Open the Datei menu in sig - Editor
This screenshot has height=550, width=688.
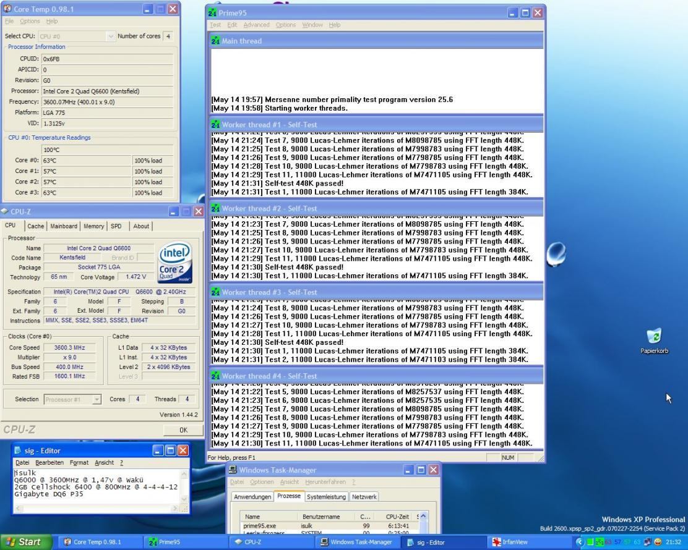tap(22, 463)
